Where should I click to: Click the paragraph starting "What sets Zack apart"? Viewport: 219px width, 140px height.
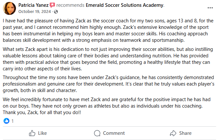pos(108,59)
